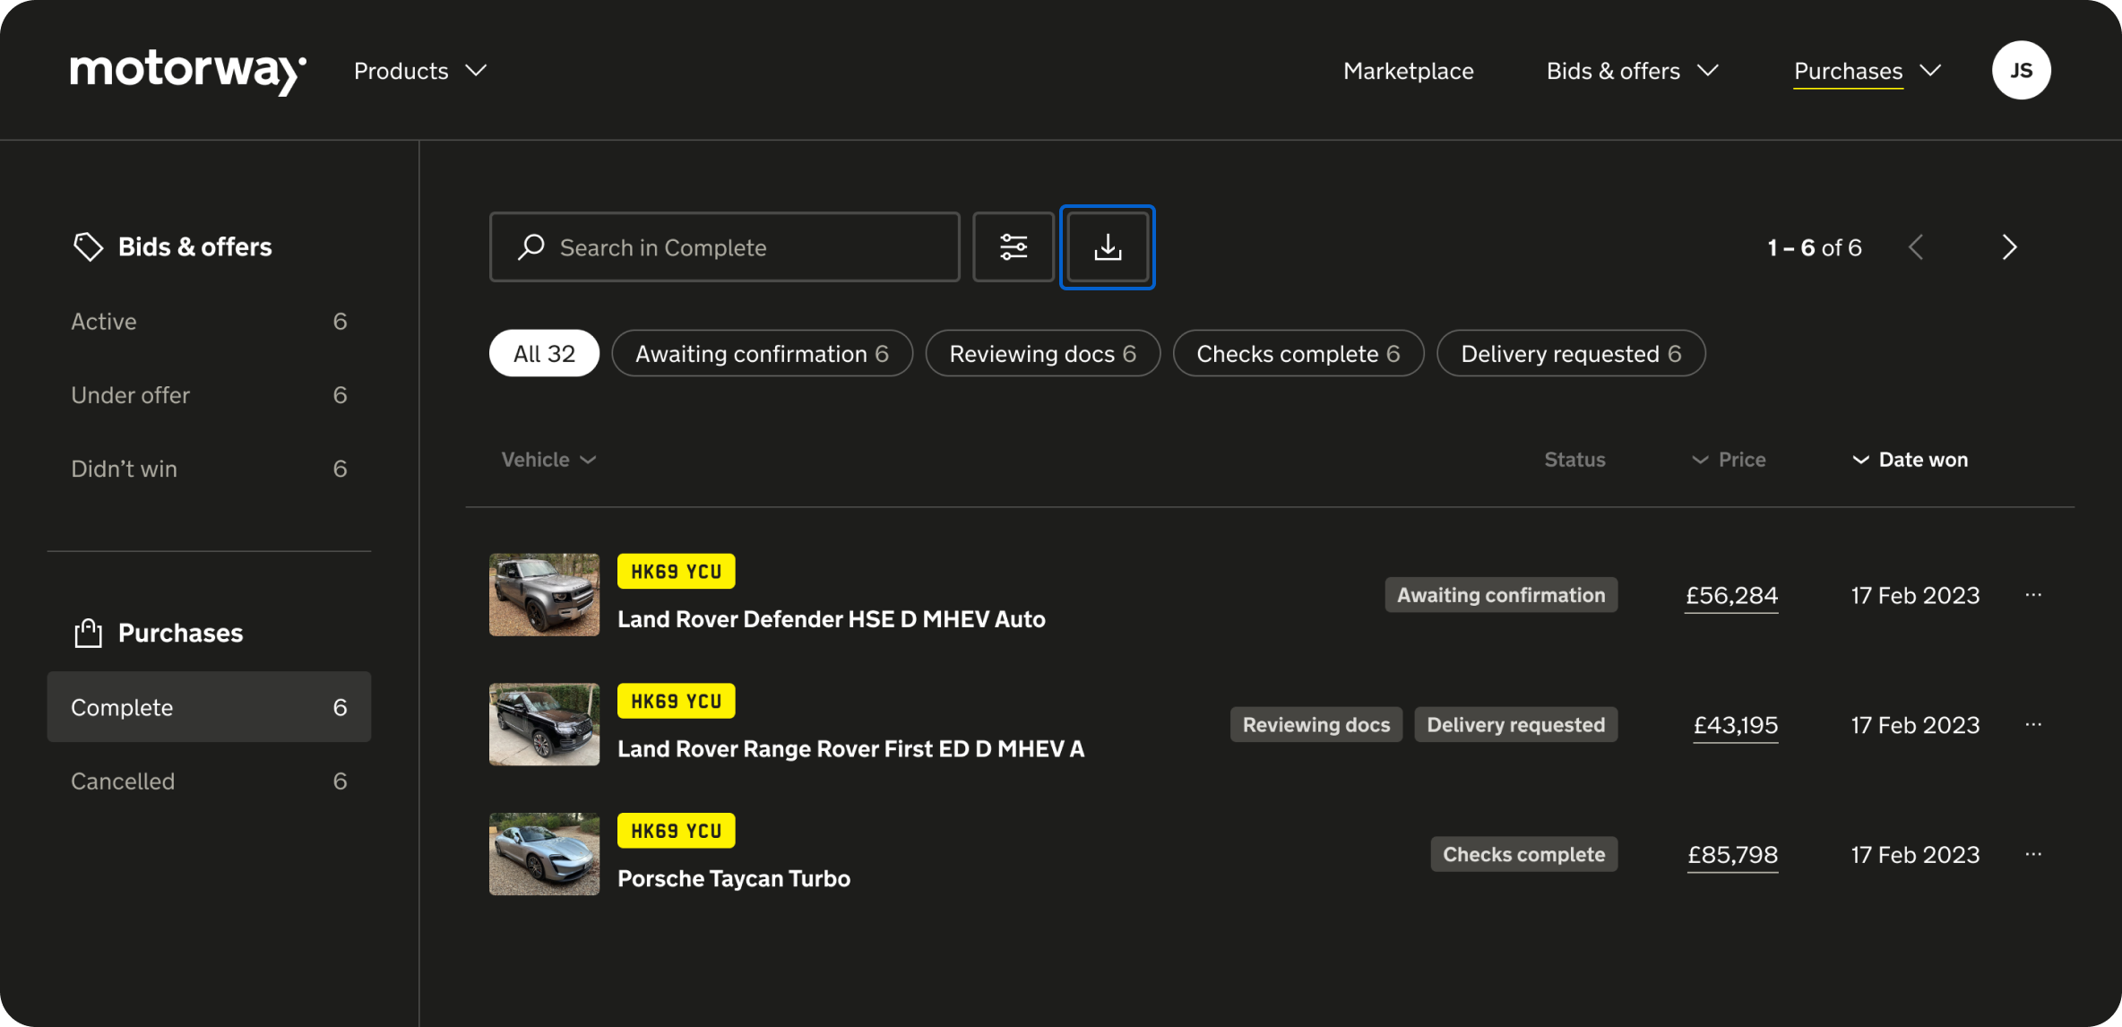Click Defender's HK69 YCU plate
The width and height of the screenshot is (2122, 1027).
676,572
